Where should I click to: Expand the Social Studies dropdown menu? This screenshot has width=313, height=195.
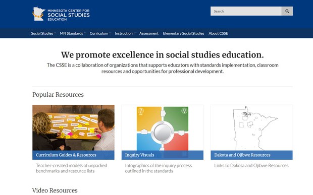(x=43, y=33)
